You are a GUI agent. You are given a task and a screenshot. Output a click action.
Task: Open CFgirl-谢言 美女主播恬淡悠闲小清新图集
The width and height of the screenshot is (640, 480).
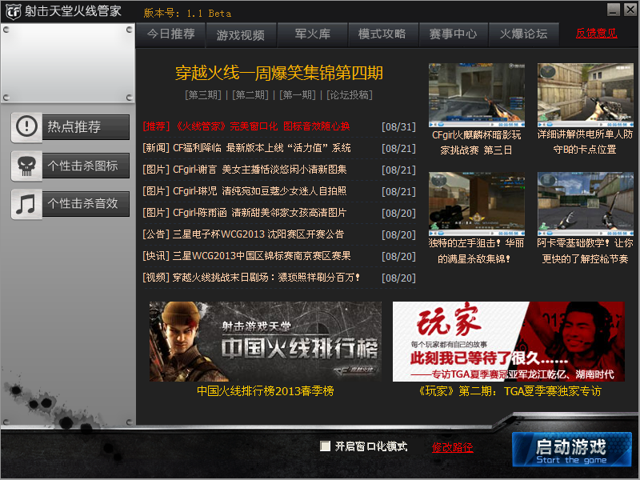[245, 170]
